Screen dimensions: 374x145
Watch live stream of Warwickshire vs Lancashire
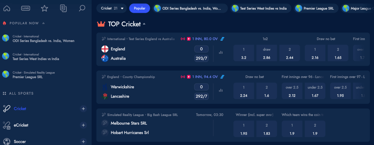(x=188, y=77)
